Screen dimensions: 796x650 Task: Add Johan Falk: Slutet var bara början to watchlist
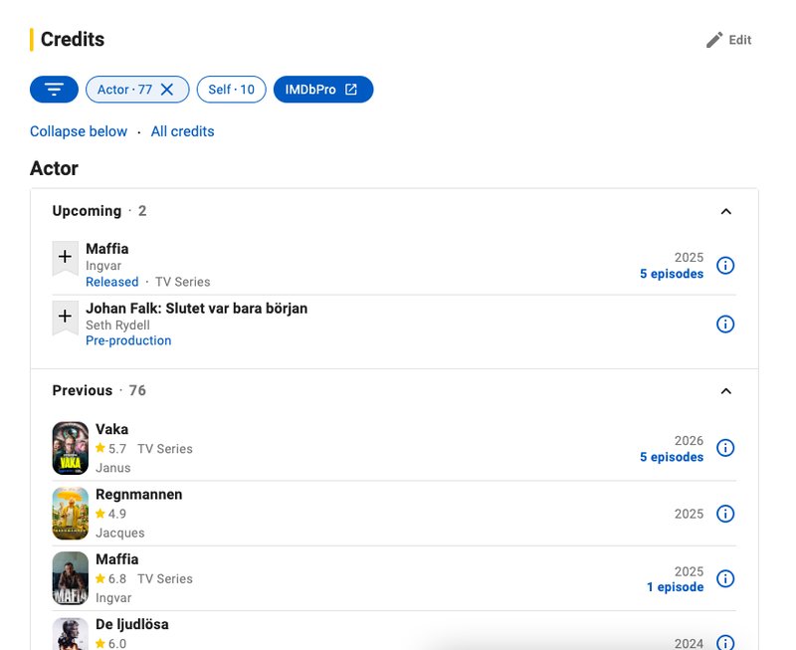pyautogui.click(x=65, y=317)
